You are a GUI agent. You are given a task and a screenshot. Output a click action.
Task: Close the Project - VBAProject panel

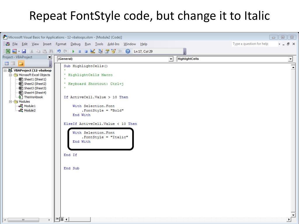50,57
